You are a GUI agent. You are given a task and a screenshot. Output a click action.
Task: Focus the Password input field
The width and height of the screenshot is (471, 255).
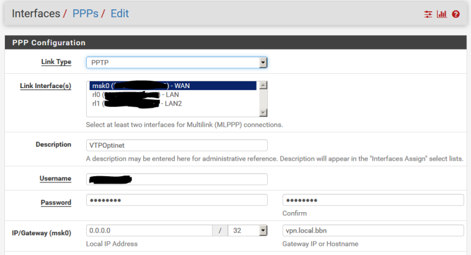[x=177, y=200]
